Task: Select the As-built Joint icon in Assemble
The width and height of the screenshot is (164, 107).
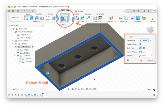Action: (x=88, y=18)
